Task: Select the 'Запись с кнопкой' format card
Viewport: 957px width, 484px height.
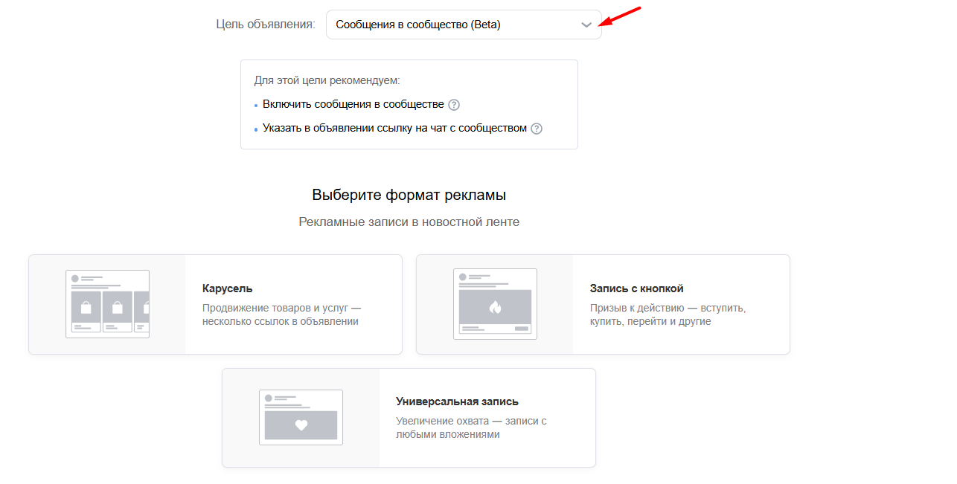Action: coord(603,304)
